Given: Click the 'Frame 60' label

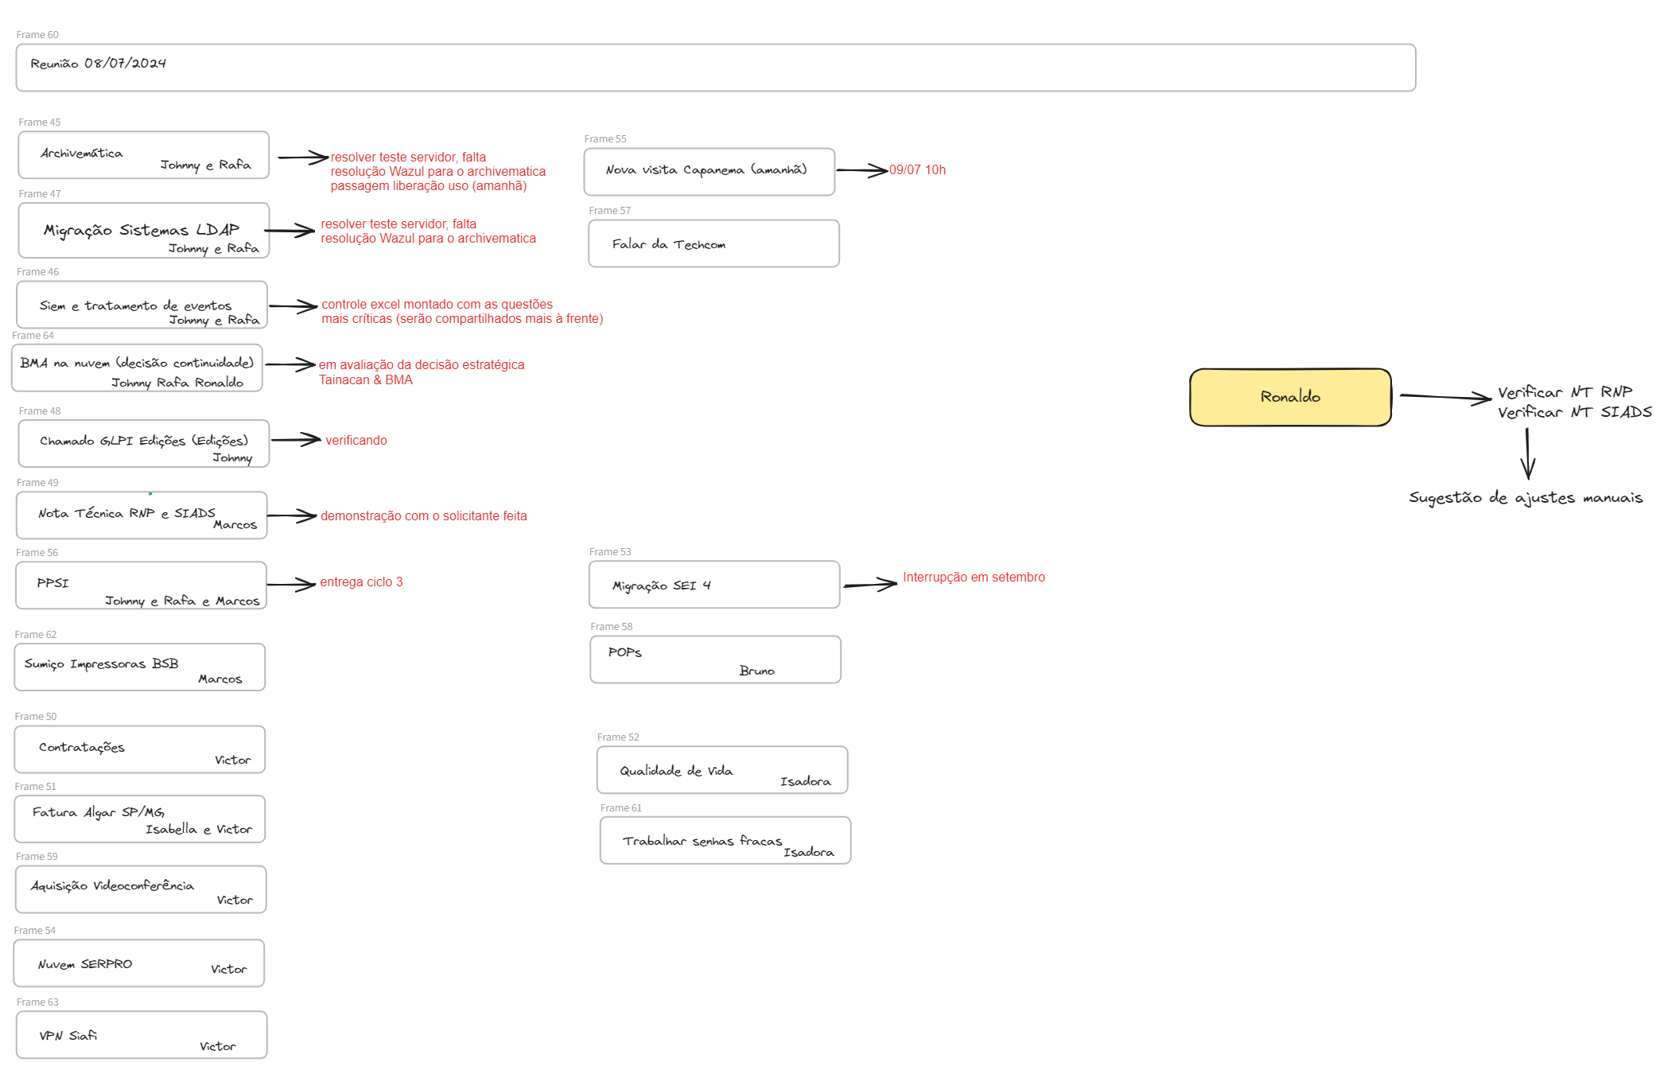Looking at the screenshot, I should click(37, 35).
